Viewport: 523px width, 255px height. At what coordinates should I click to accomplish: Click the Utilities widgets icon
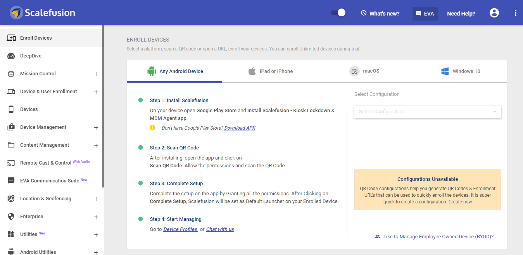(x=11, y=234)
